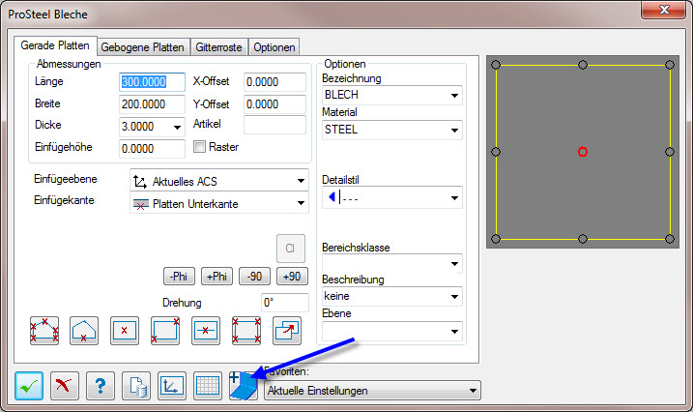Viewport: 693px width, 412px height.
Task: Click the grid table icon
Action: [208, 386]
